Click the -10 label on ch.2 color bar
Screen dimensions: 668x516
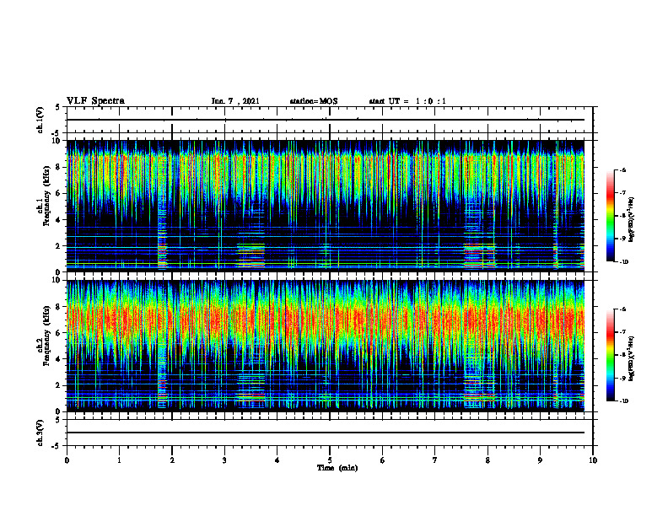click(x=624, y=401)
